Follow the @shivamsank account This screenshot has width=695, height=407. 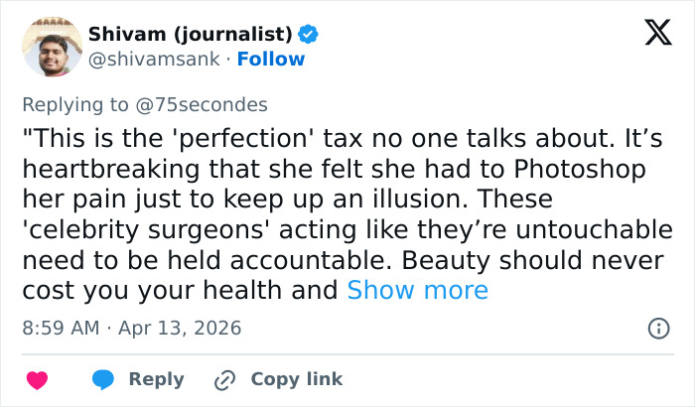coord(271,60)
